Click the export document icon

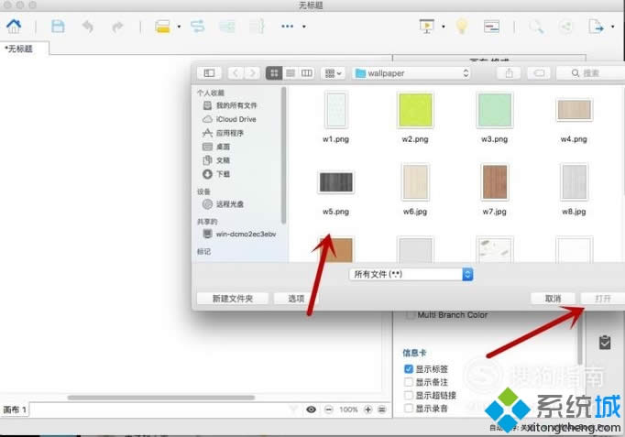click(597, 27)
